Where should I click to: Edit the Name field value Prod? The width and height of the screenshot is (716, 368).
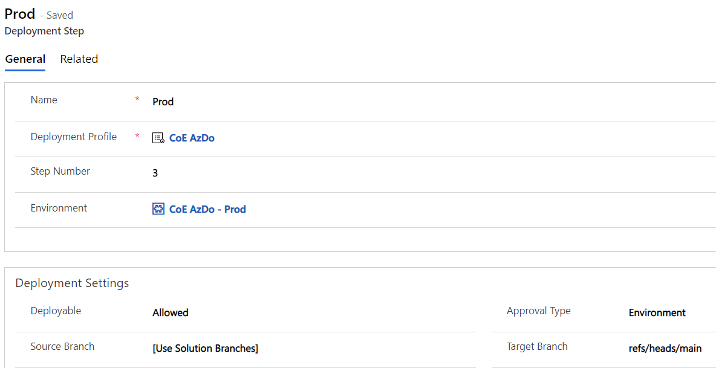[x=163, y=102]
